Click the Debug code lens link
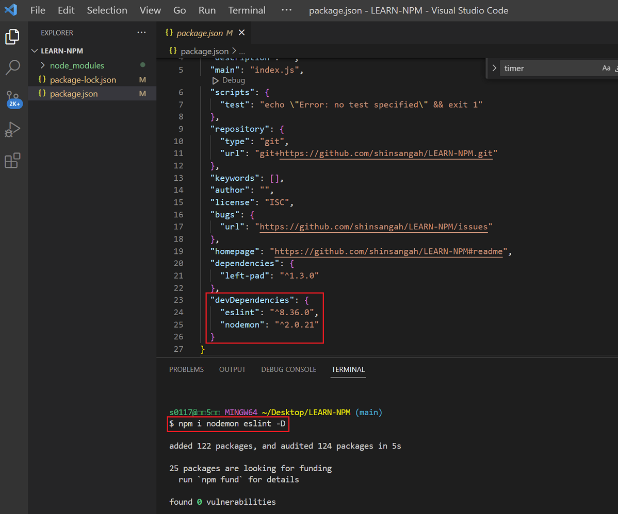 tap(233, 80)
